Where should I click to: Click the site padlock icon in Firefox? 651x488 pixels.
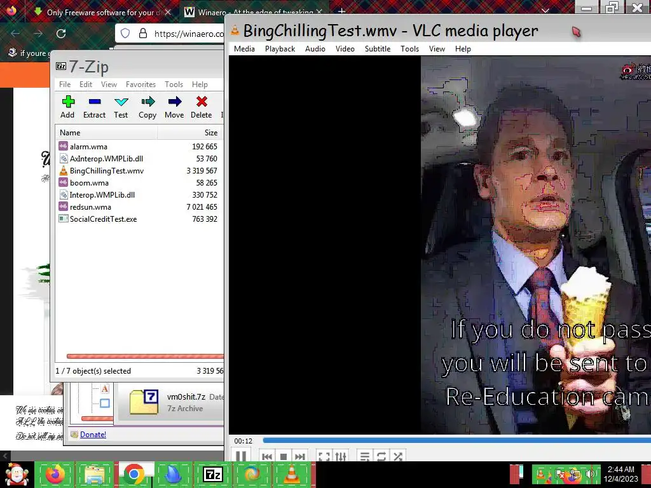point(143,34)
